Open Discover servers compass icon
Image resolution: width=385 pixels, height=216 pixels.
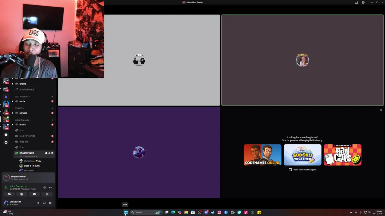(x=6, y=142)
